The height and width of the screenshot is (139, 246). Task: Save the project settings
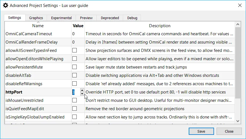point(201,131)
